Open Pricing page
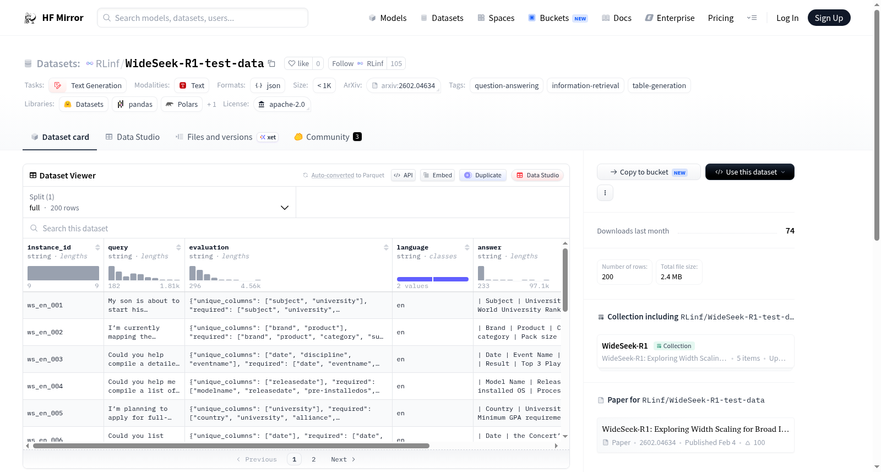 (720, 18)
